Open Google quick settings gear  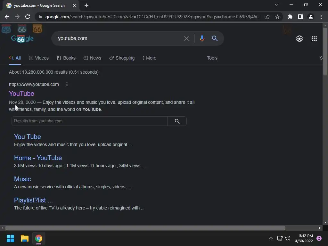(299, 39)
